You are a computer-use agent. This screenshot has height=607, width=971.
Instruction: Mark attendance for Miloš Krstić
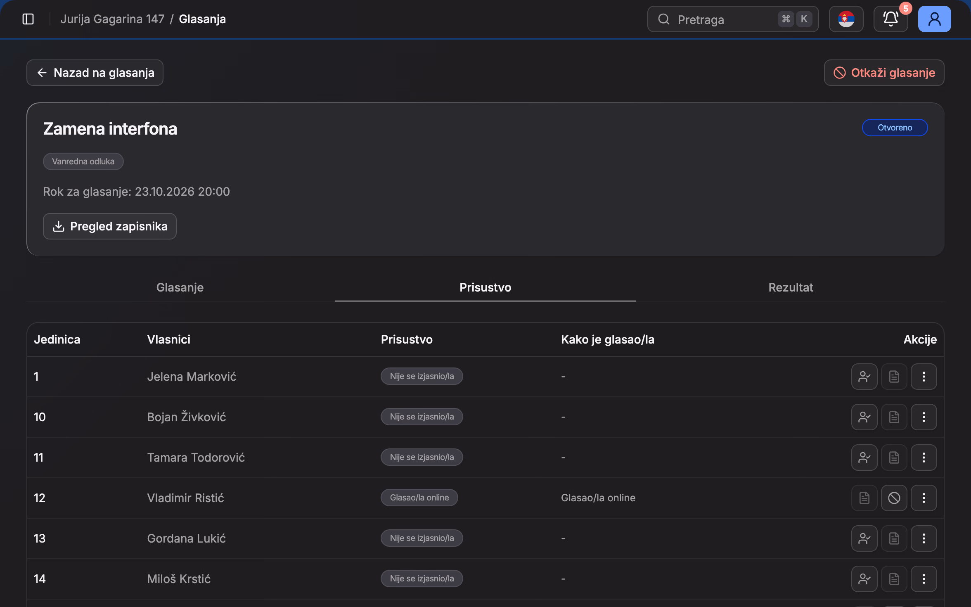pos(864,579)
